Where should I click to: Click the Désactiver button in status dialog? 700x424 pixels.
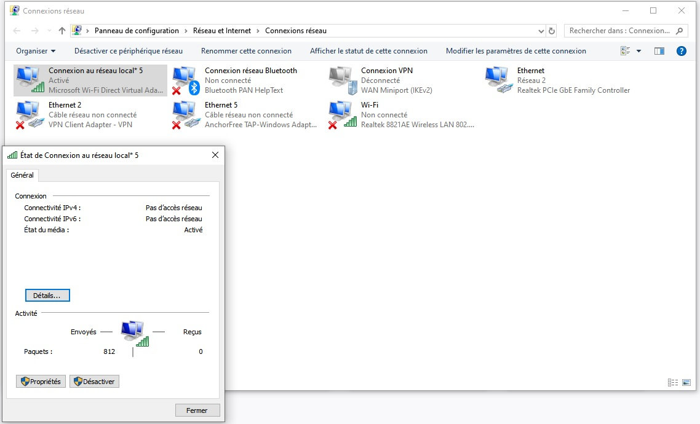click(x=94, y=381)
